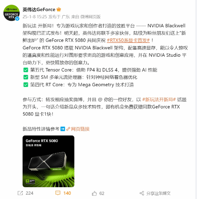Open the GeForce RTX 5080 image thumbnail
Viewport: 197px width, 199px height.
click(48, 161)
